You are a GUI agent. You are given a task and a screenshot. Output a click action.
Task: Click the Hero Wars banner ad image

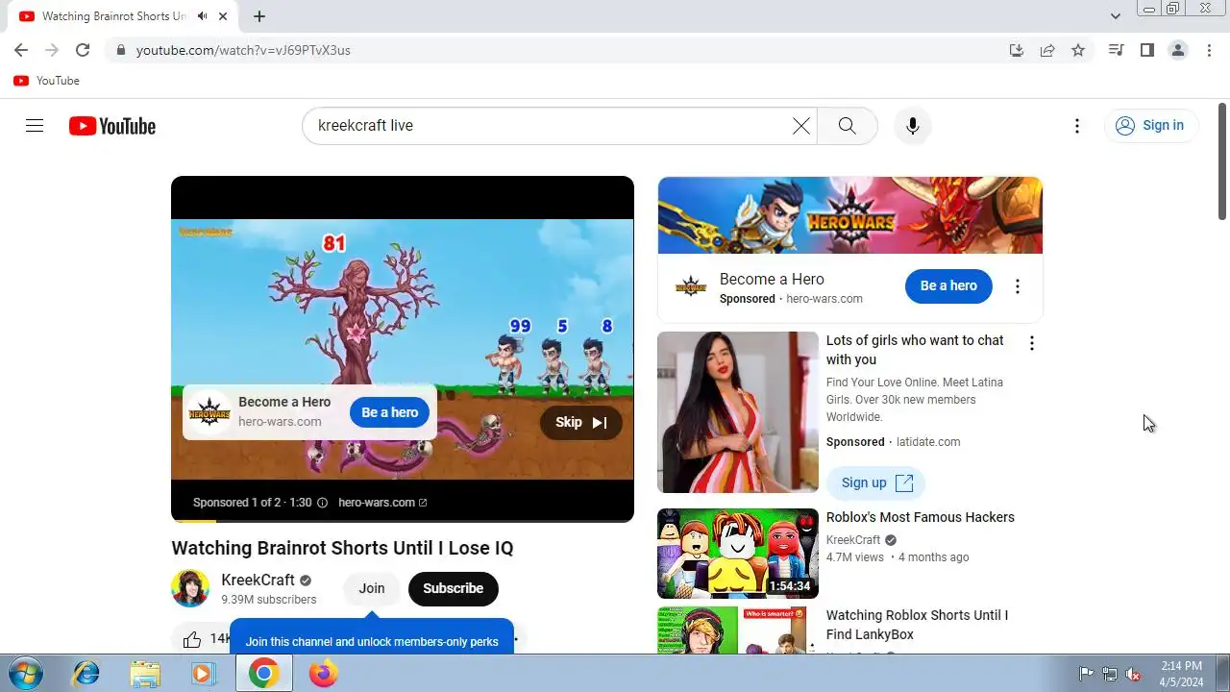[x=849, y=215]
